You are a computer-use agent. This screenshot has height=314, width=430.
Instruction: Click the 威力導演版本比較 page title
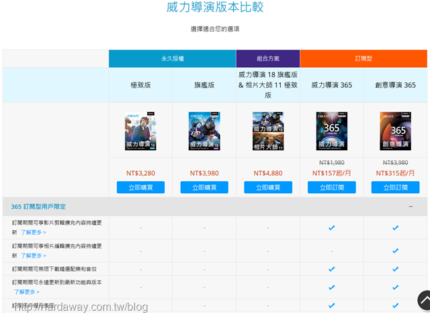coord(215,7)
